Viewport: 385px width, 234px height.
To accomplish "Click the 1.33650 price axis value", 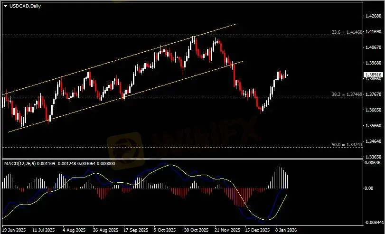I will point(373,156).
